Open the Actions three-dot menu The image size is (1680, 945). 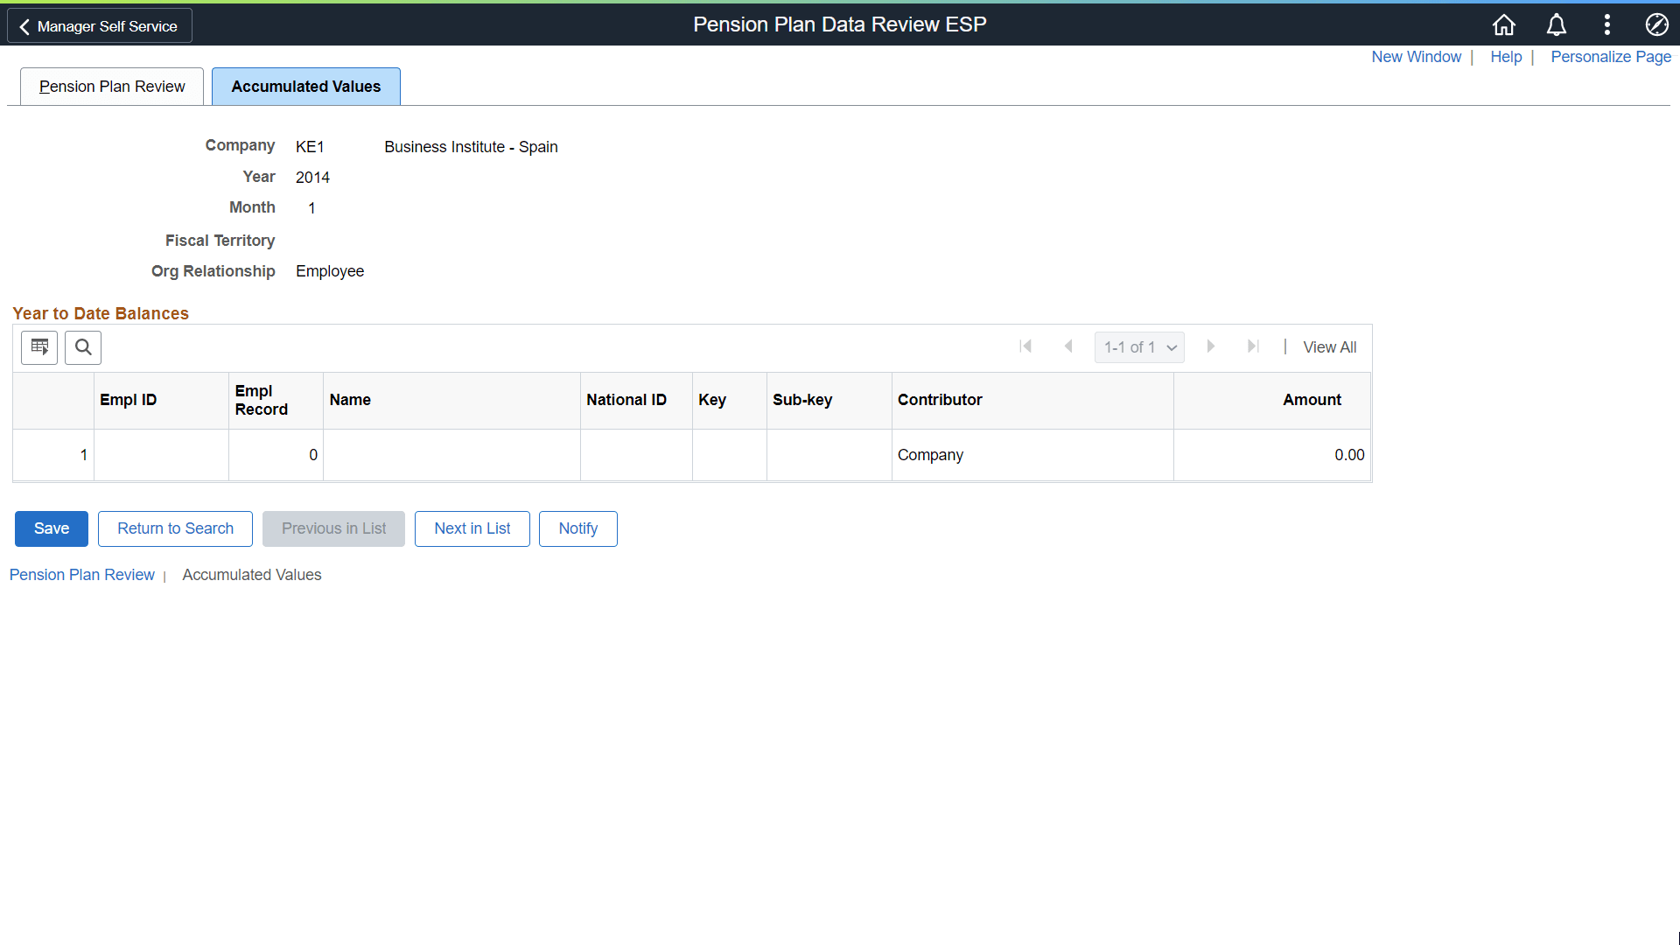coord(1606,24)
